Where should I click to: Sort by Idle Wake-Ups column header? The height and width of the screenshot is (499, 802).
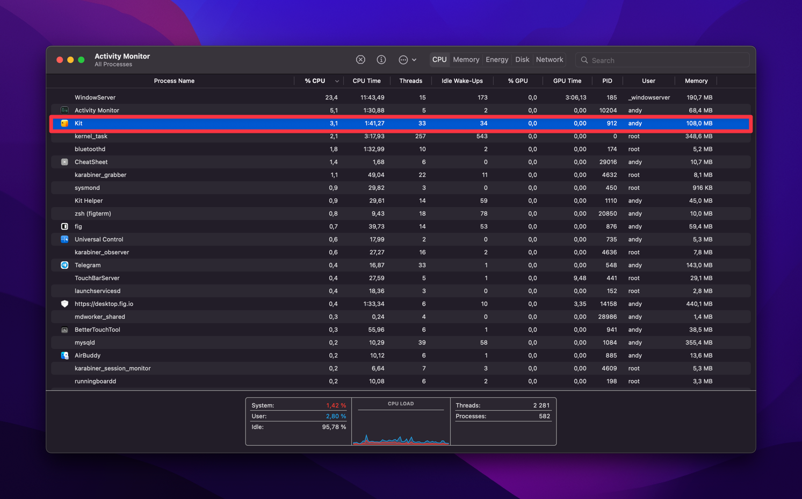pyautogui.click(x=462, y=81)
